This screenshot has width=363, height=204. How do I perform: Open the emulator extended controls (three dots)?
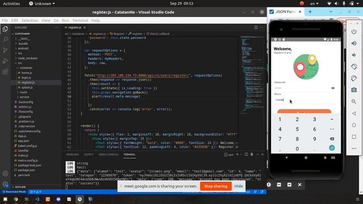click(354, 148)
